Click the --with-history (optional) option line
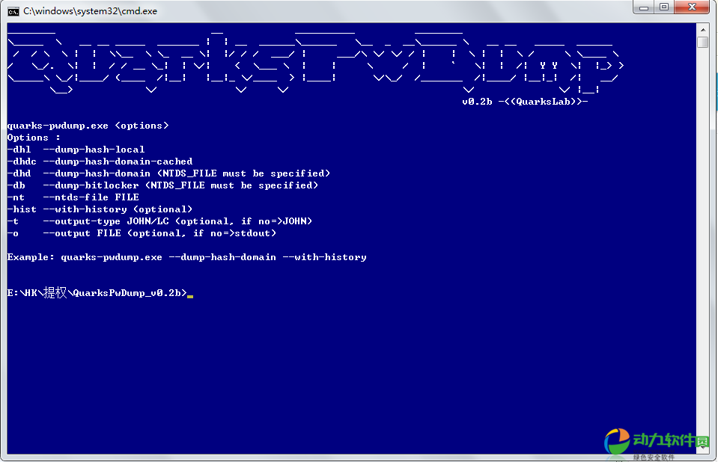 click(x=100, y=209)
